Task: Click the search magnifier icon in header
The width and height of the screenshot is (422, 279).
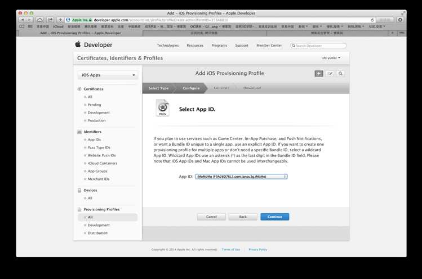Action: click(x=340, y=73)
